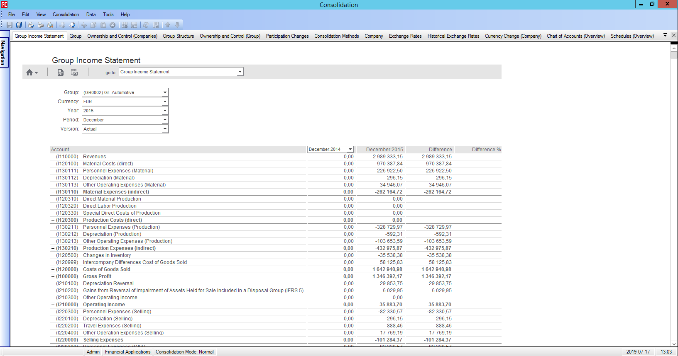Click the move down arrow icon
Screen dimensions: 678x356
(177, 25)
